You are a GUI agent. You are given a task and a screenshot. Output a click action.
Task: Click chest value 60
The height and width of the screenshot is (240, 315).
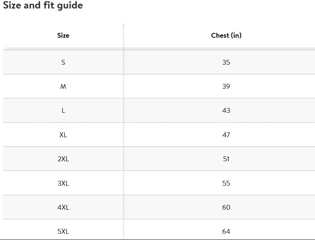coord(226,207)
